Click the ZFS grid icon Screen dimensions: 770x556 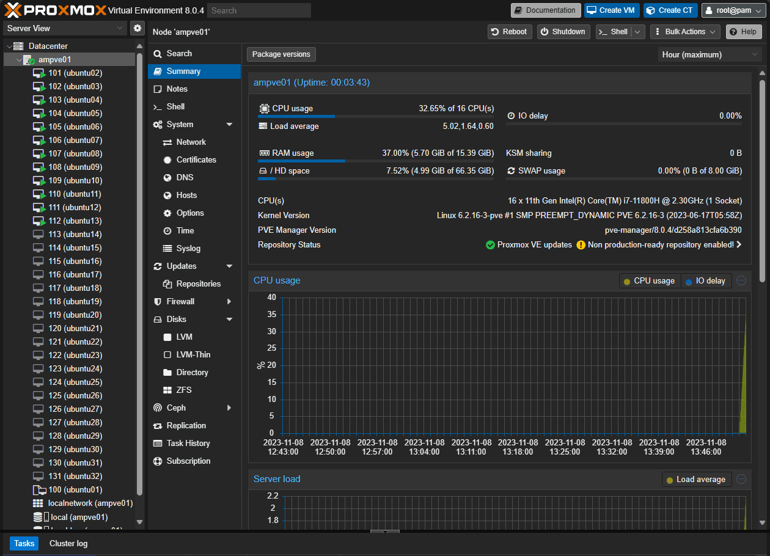pyautogui.click(x=167, y=390)
